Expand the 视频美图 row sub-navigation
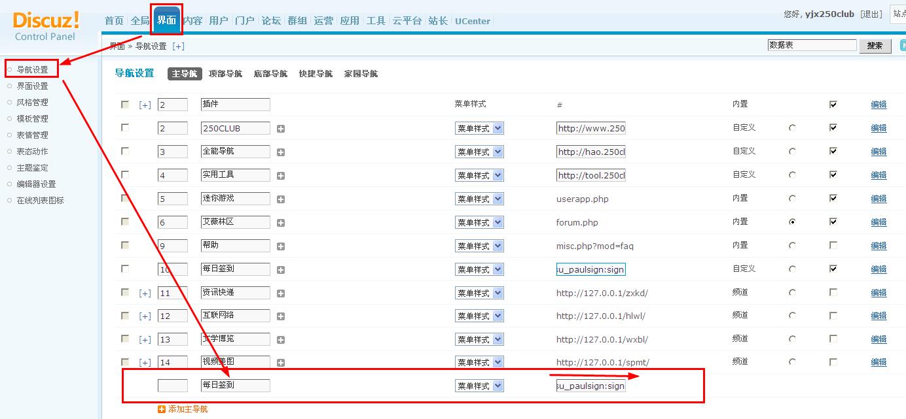The image size is (906, 419). click(x=145, y=362)
